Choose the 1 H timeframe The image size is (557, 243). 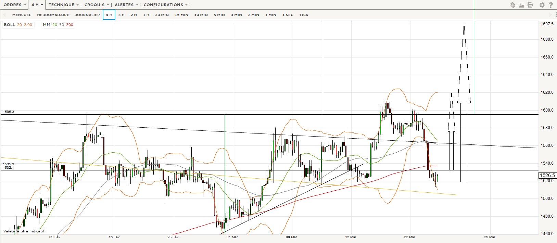pyautogui.click(x=146, y=15)
